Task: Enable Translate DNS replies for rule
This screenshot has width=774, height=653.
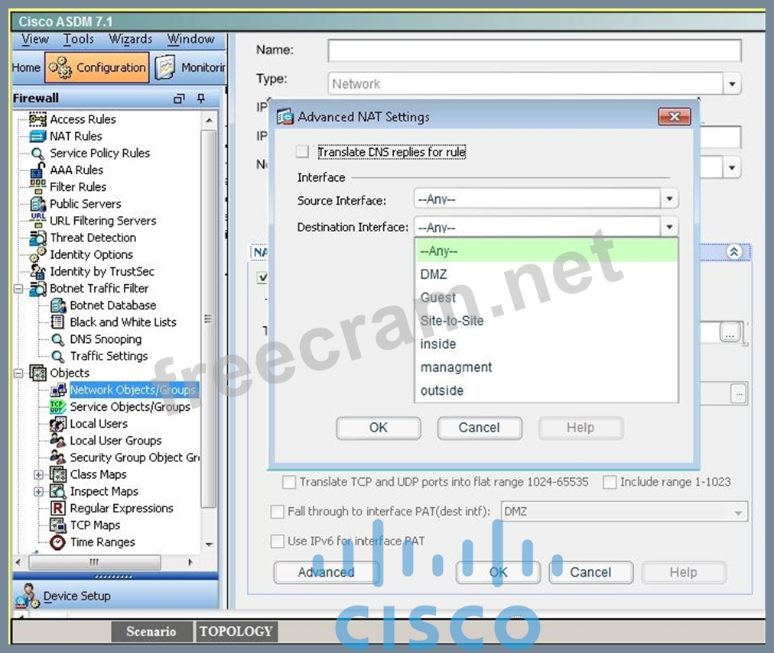Action: coord(303,152)
